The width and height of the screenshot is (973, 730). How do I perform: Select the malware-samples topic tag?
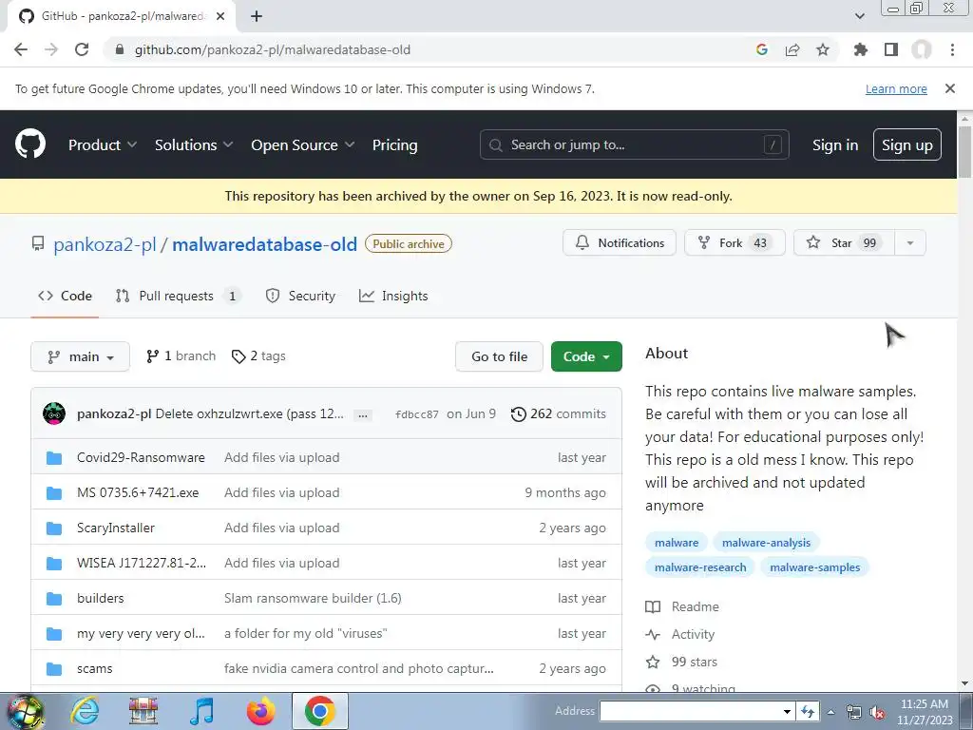814,567
